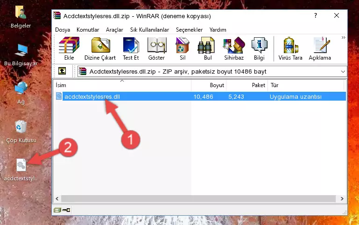Go up one folder level

pyautogui.click(x=62, y=71)
